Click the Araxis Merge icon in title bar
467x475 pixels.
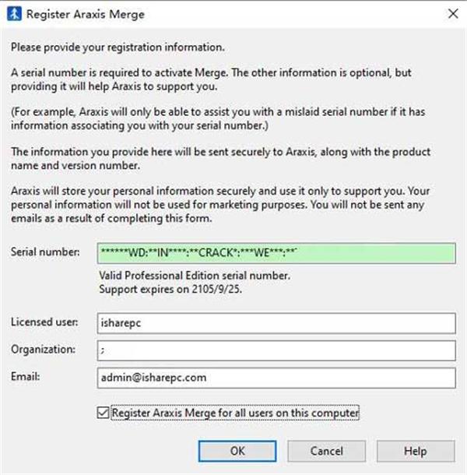tap(14, 14)
